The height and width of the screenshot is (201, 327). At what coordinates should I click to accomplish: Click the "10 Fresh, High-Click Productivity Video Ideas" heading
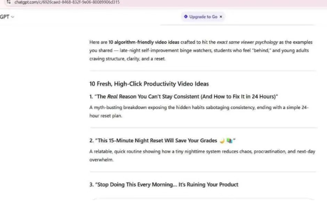point(149,84)
